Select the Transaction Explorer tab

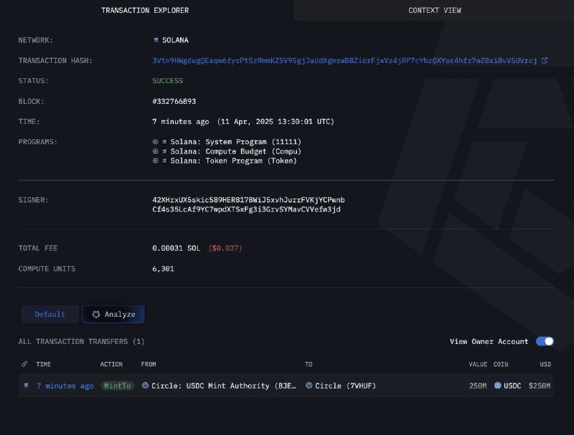pyautogui.click(x=145, y=10)
